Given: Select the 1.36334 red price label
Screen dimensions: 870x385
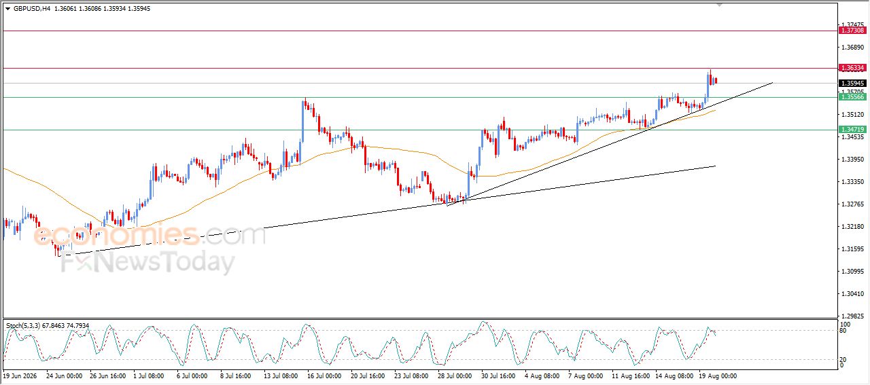Looking at the screenshot, I should [x=852, y=68].
